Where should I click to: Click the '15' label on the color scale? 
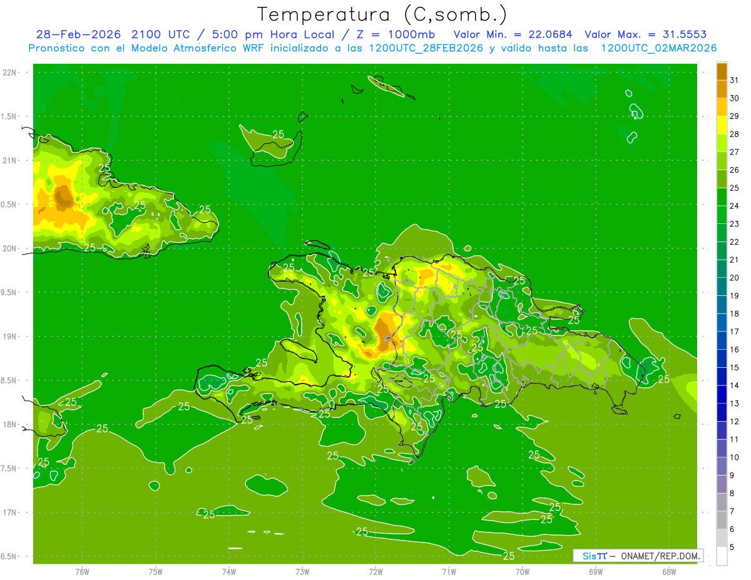tap(735, 367)
